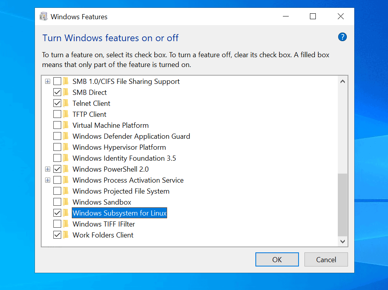Viewport: 388px width, 290px height.
Task: Select the folder icon beside Telnet Client
Action: 66,103
